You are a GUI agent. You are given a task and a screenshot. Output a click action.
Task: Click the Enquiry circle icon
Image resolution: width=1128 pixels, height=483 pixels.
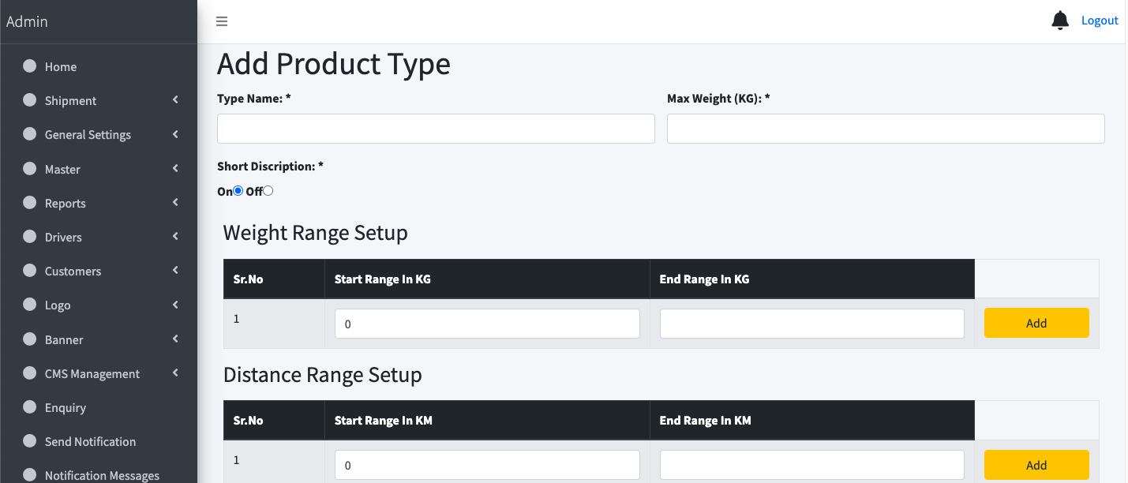point(29,407)
